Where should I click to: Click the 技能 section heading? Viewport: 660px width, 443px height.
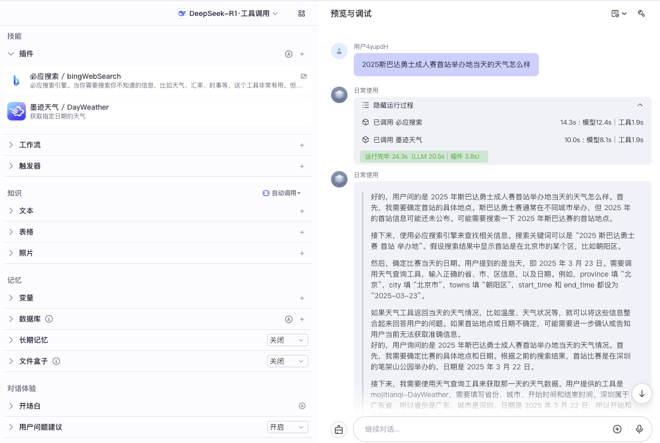(14, 36)
